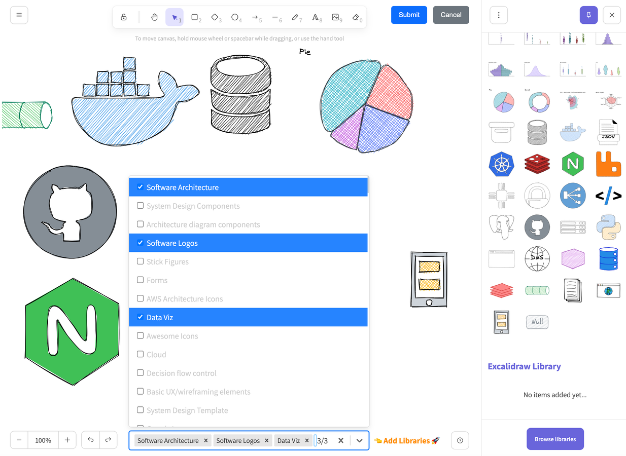Select the pie chart drawing on canvas
The width and height of the screenshot is (626, 456).
(x=367, y=106)
